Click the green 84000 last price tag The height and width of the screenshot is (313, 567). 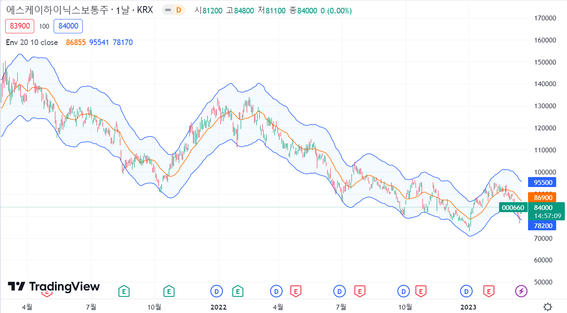(x=543, y=208)
